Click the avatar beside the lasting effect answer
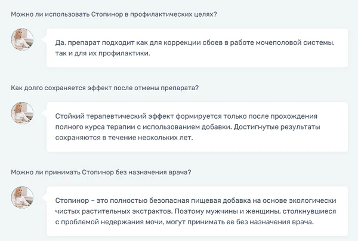 click(23, 112)
